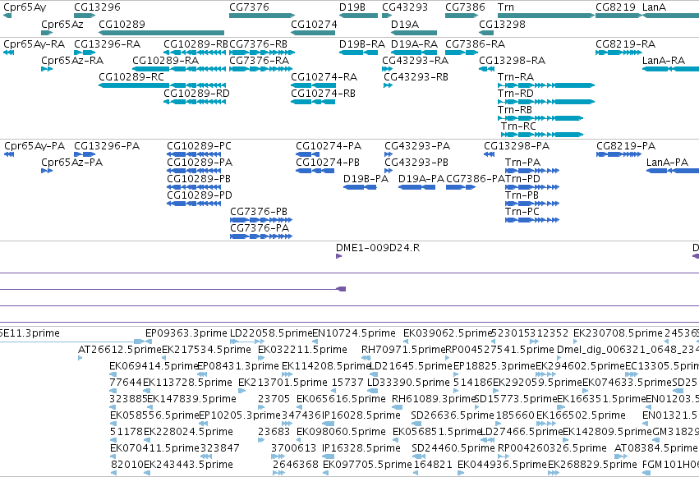Click protein CG43293-PA label
The width and height of the screenshot is (699, 477).
pos(417,146)
